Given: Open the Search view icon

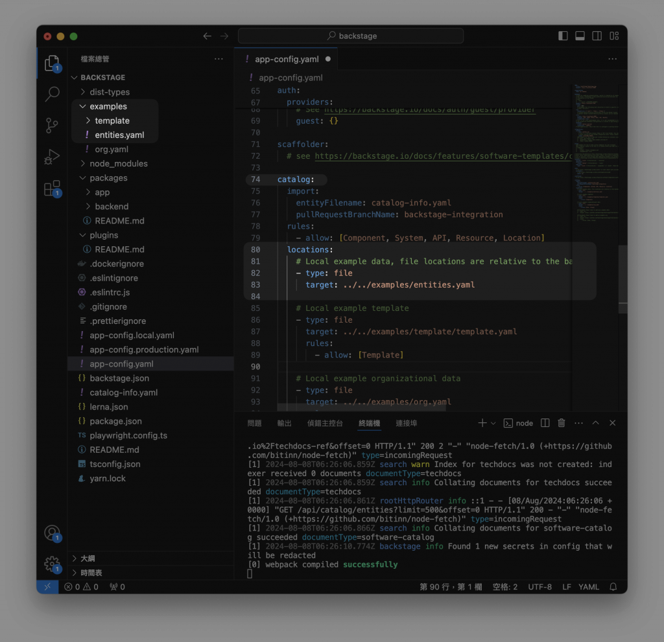Looking at the screenshot, I should 52,93.
